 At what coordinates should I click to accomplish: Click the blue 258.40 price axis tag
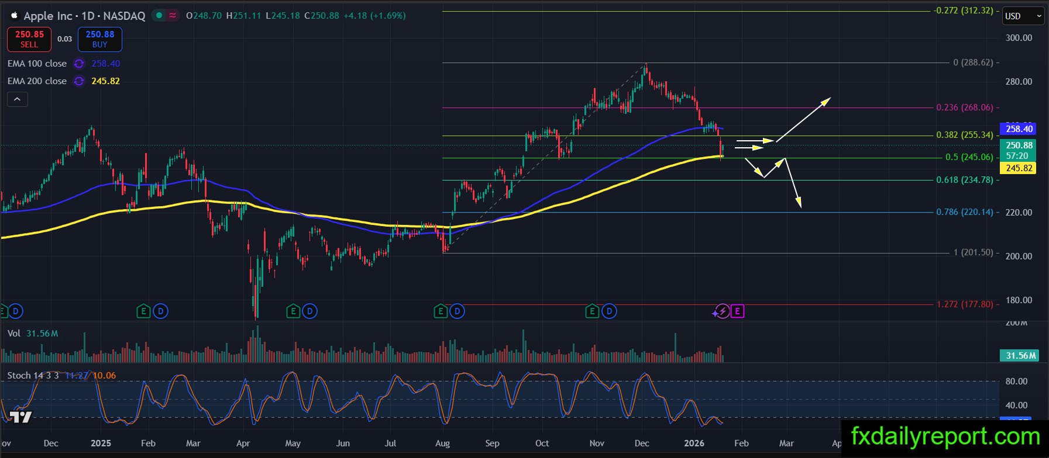coord(1019,129)
